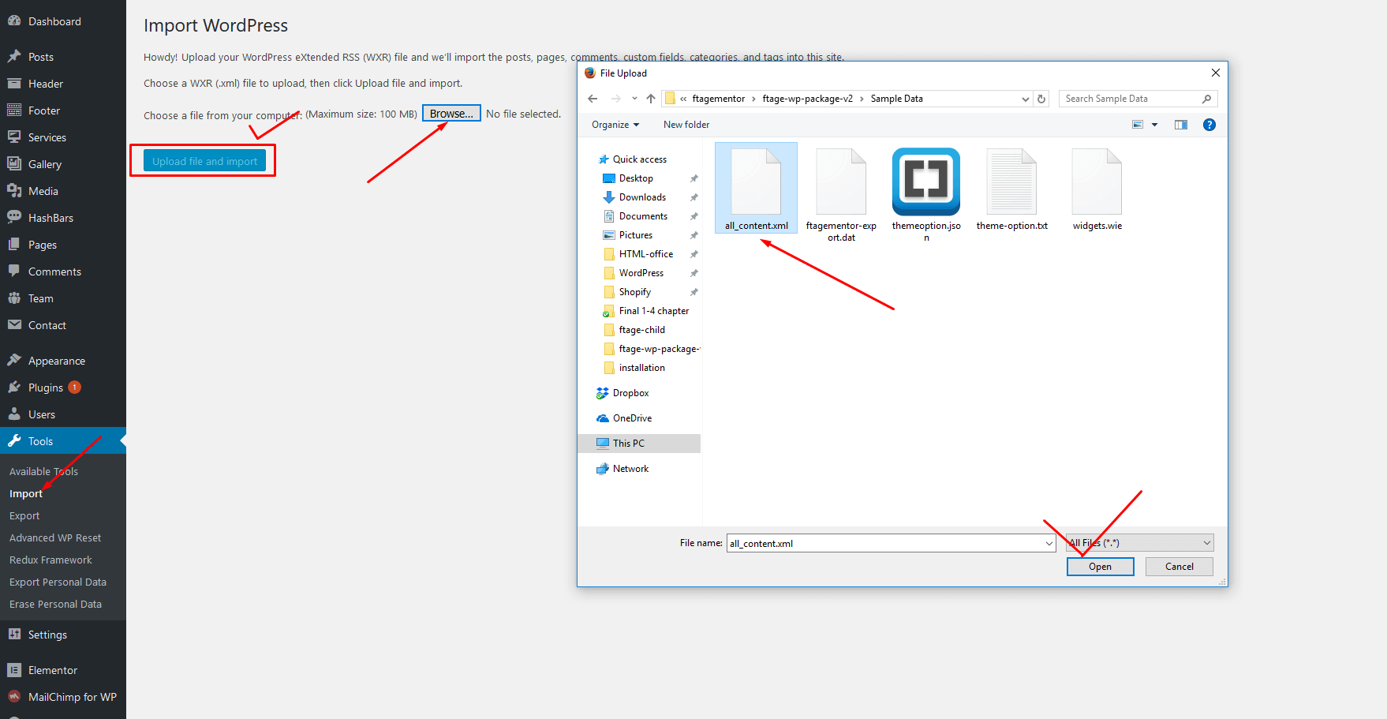Screen dimensions: 1387x719
Task: Toggle the preview pane
Action: (1181, 125)
